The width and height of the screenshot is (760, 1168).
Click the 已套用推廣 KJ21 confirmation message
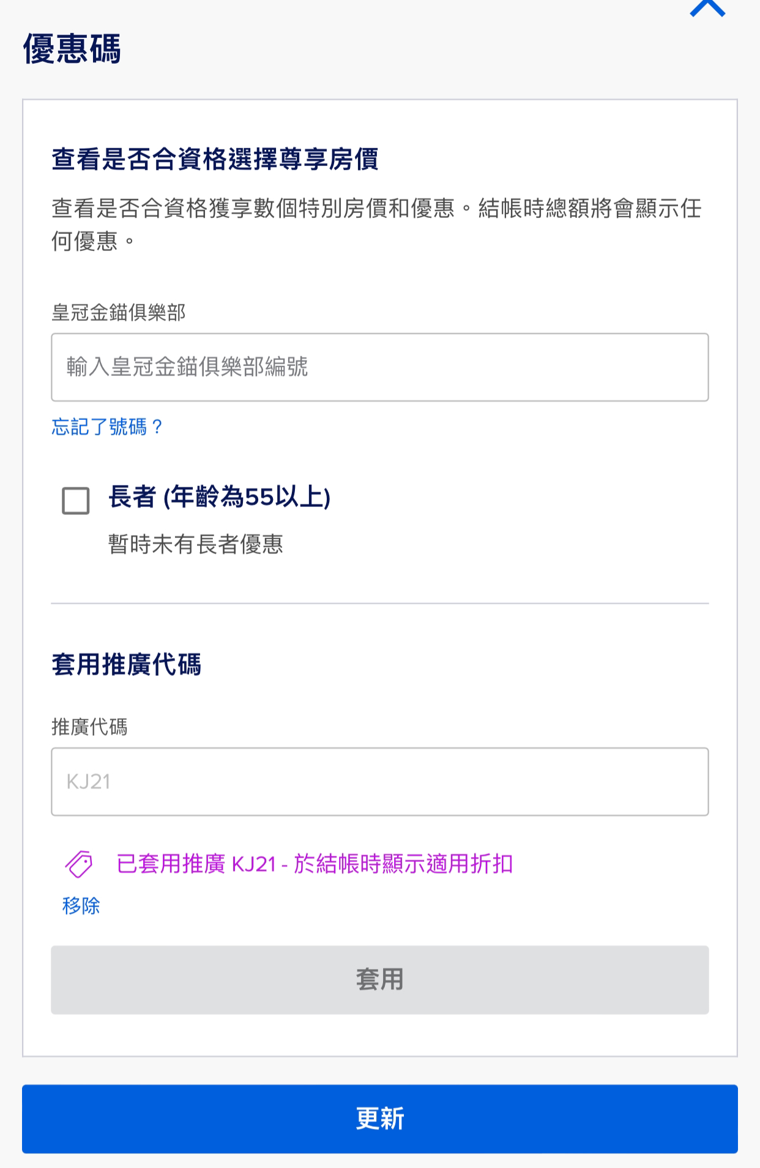pos(315,864)
